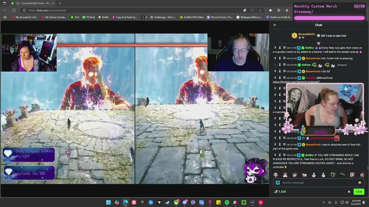The image size is (369, 207).
Task: Click BotRix username on 08:21 PM message
Action: point(310,48)
